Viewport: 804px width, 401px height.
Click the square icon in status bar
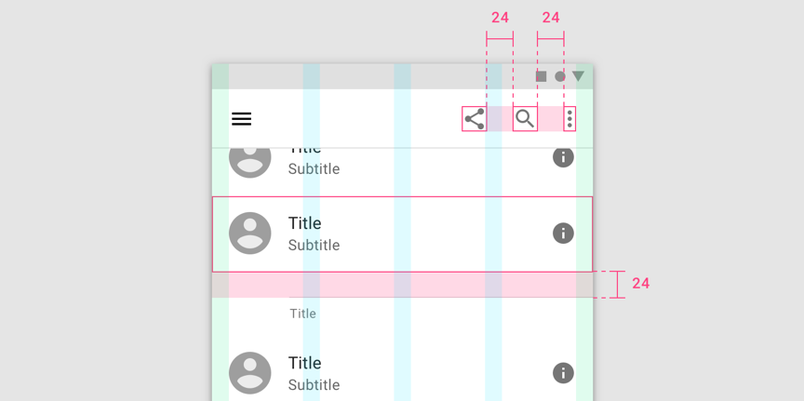[x=542, y=76]
